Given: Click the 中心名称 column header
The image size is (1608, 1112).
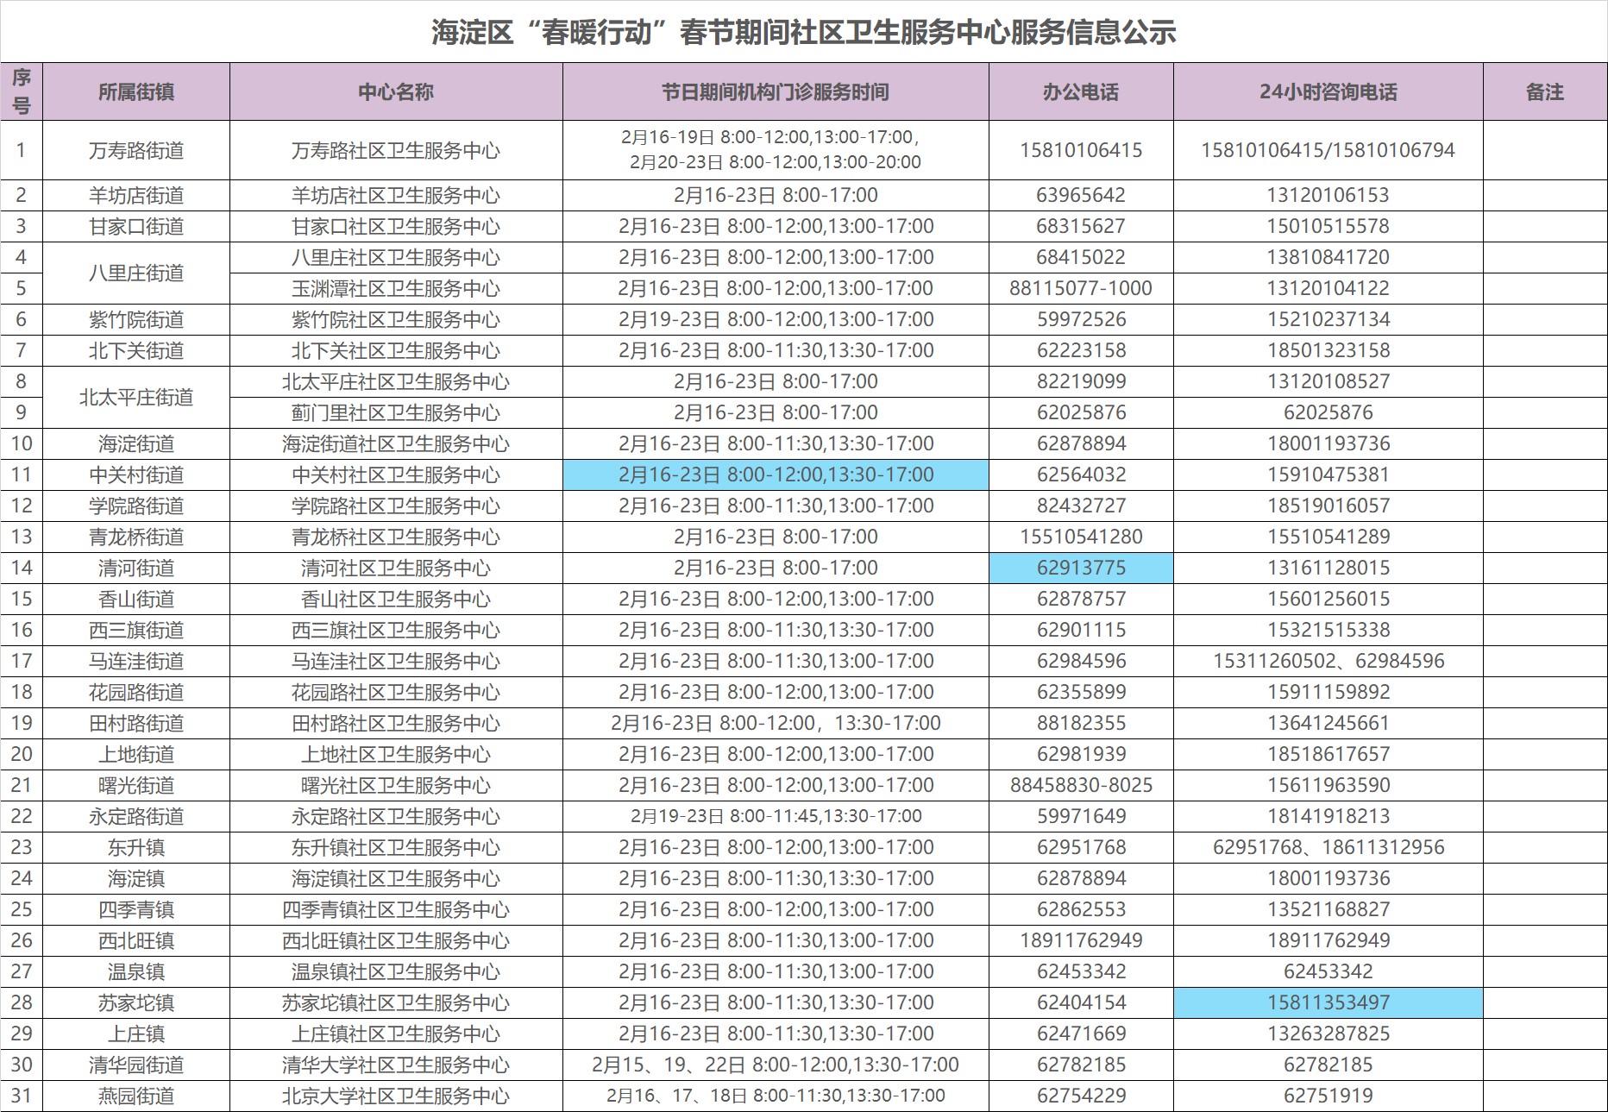Looking at the screenshot, I should click(x=396, y=91).
